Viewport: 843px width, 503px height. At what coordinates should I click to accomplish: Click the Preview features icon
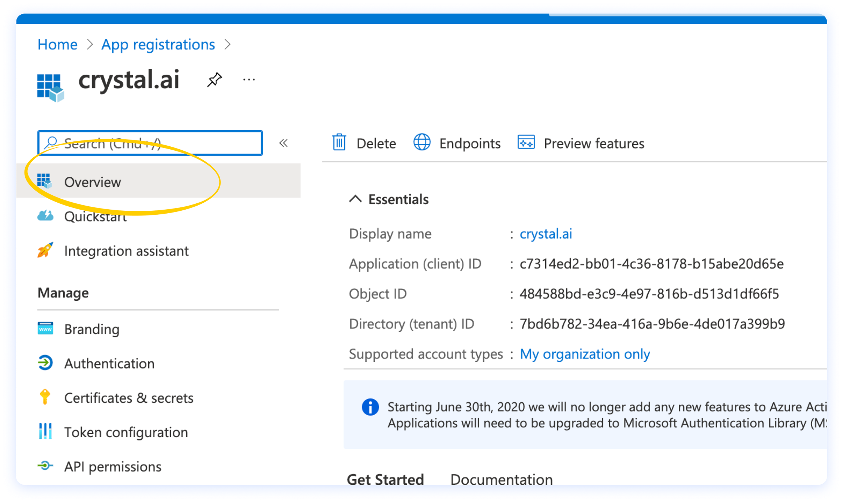coord(526,142)
